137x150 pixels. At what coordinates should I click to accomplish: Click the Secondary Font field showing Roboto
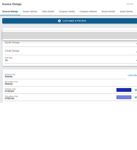pos(71,83)
